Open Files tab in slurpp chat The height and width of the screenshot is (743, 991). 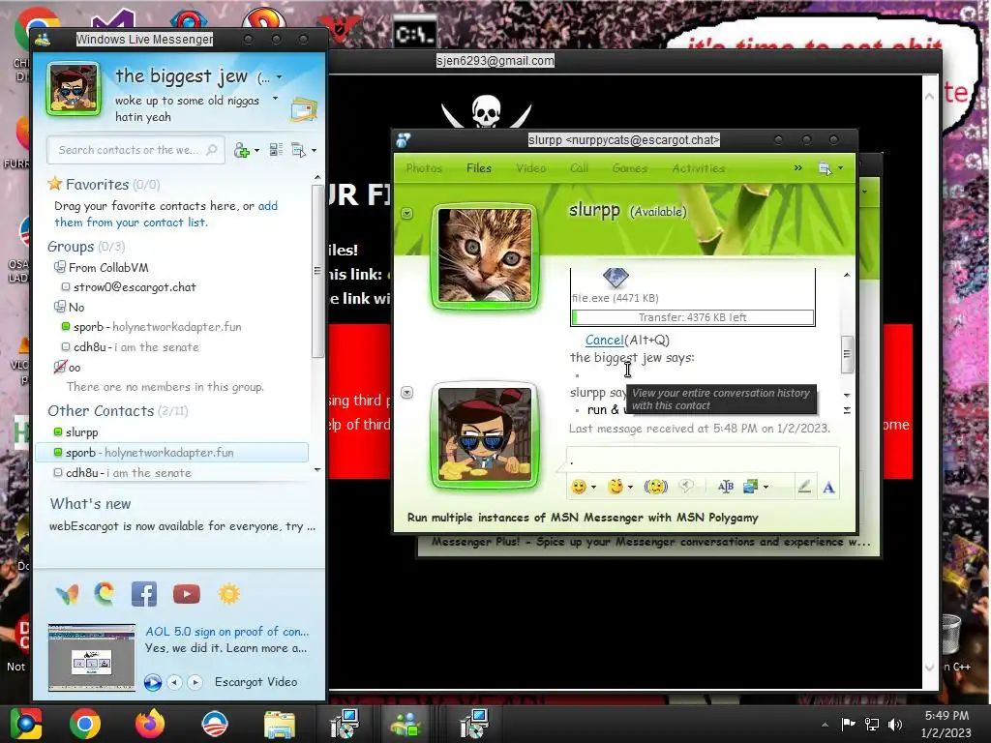coord(478,168)
